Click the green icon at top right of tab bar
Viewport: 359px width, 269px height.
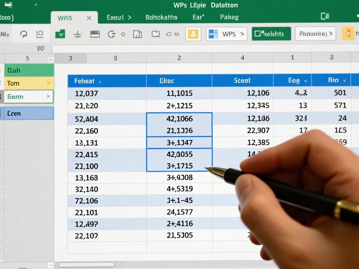coord(325,16)
